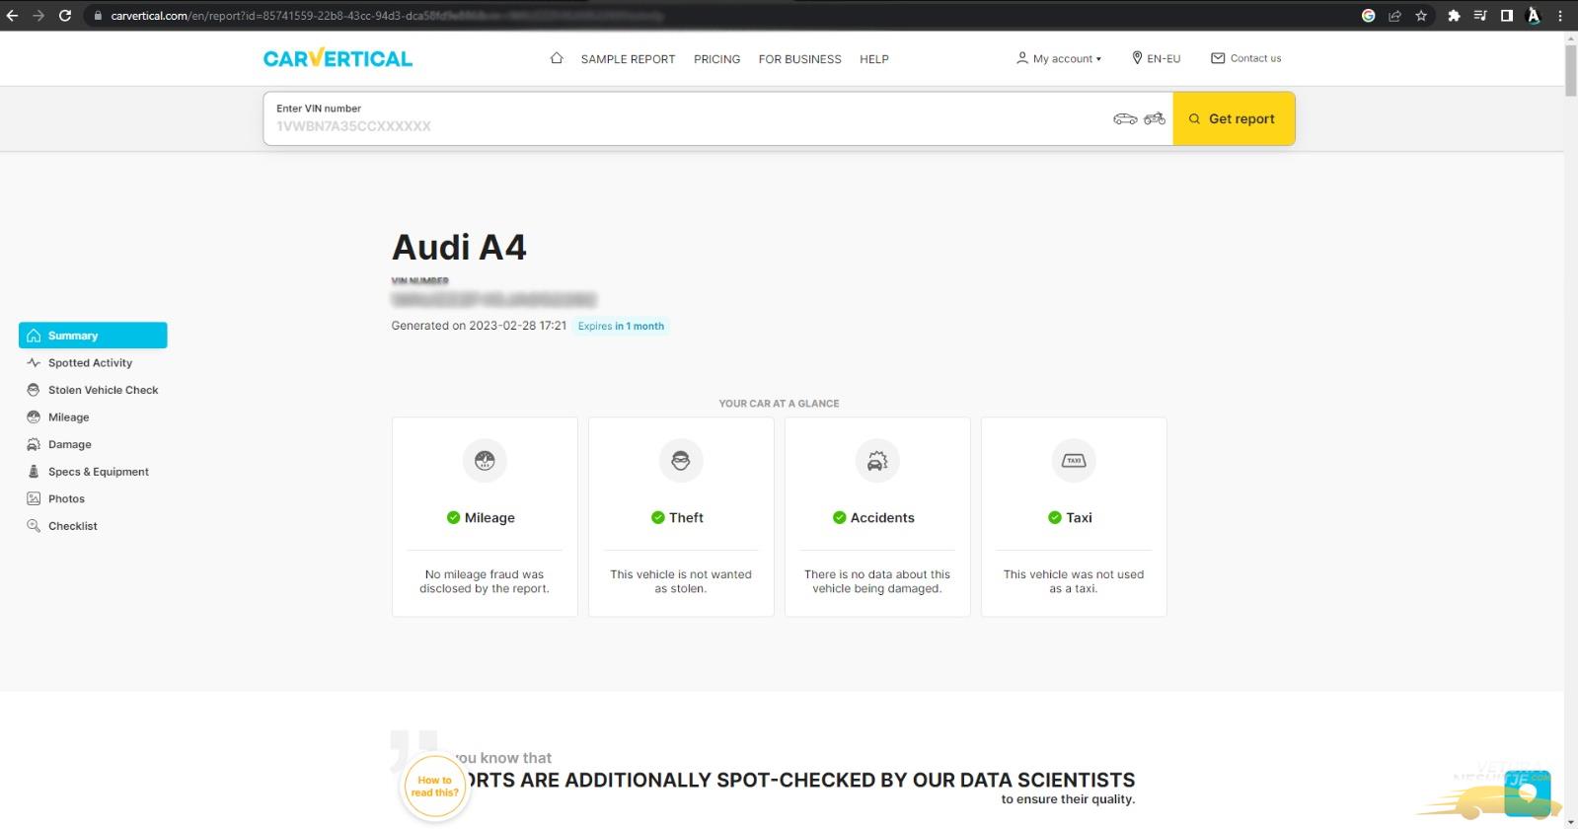View site info via the lock icon
This screenshot has width=1578, height=829.
[x=97, y=16]
